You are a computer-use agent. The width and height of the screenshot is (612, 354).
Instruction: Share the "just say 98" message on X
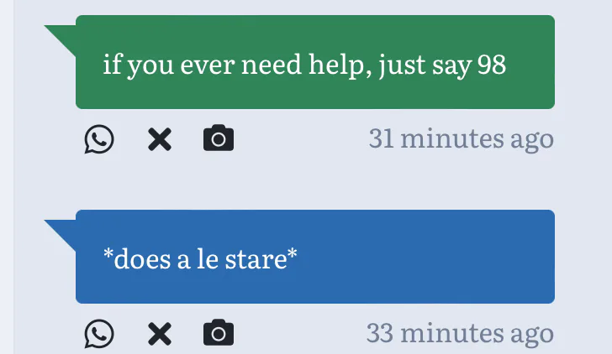pos(159,139)
